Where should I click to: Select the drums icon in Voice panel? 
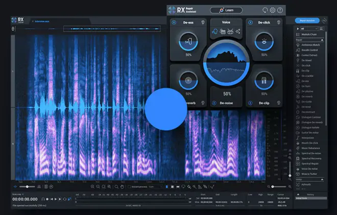point(230,32)
